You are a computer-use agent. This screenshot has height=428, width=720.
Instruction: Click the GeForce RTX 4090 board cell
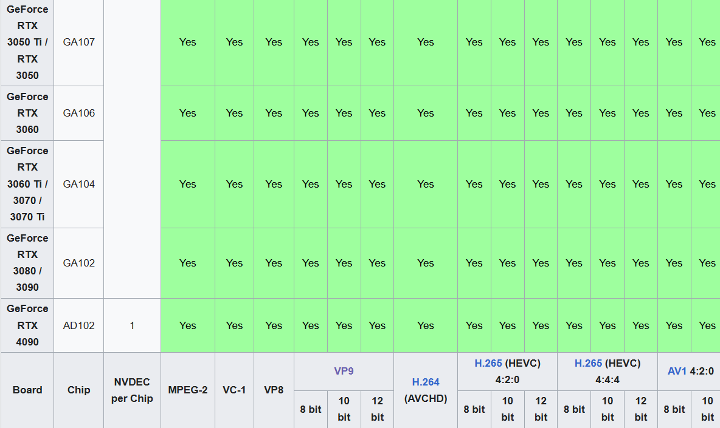pyautogui.click(x=27, y=325)
